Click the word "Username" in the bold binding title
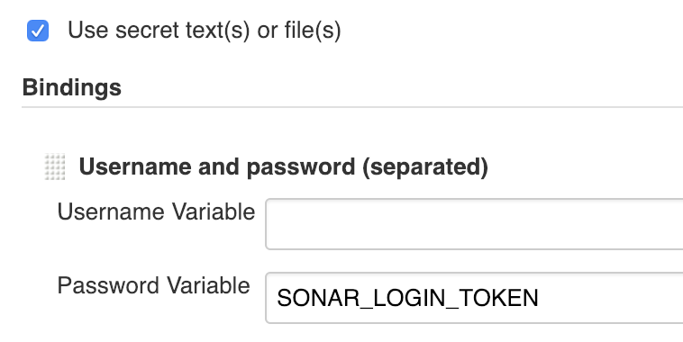683x342 pixels. [x=135, y=166]
